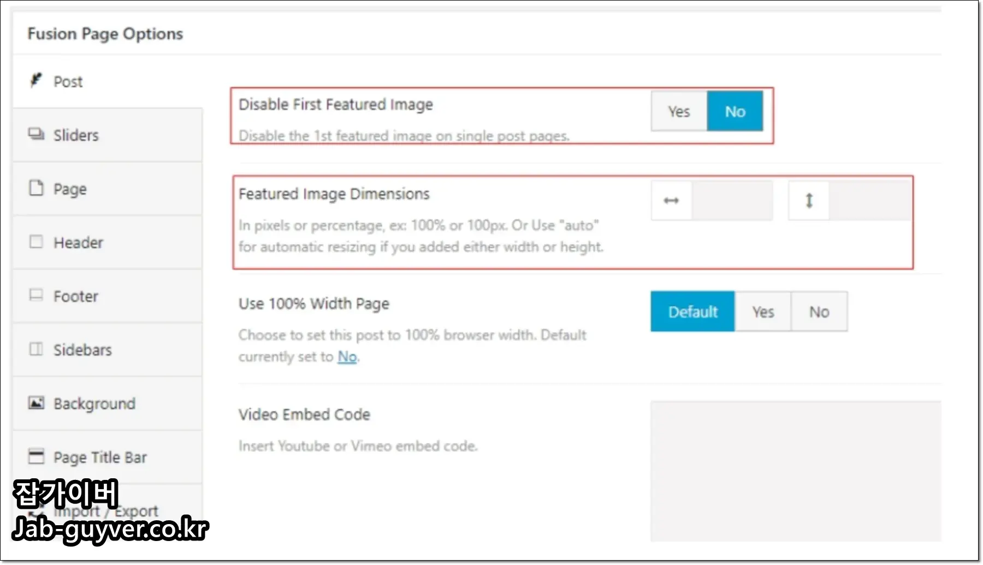Enable Disable First Featured Image with Yes
Viewport: 983px width, 565px height.
point(679,111)
